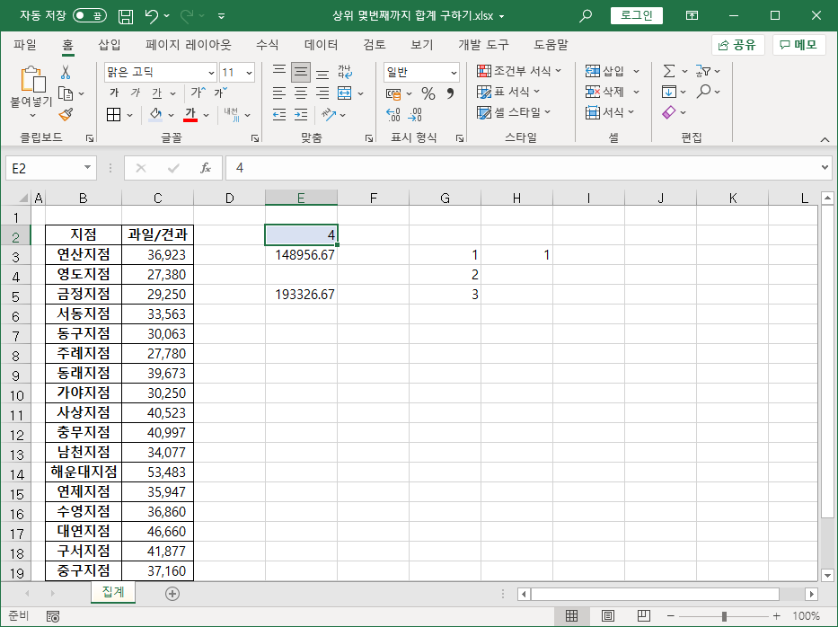Expand the Name Box dropdown arrow
This screenshot has height=627, width=838.
(87, 168)
